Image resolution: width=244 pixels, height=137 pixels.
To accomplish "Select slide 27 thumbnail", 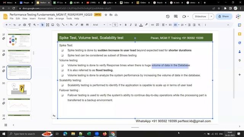I will 19,40.
